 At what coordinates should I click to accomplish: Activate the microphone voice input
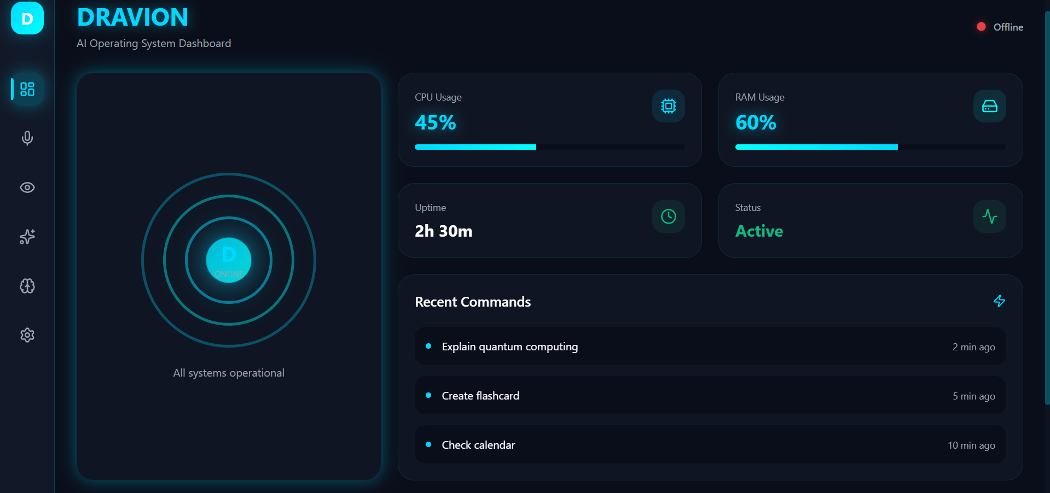(x=27, y=138)
